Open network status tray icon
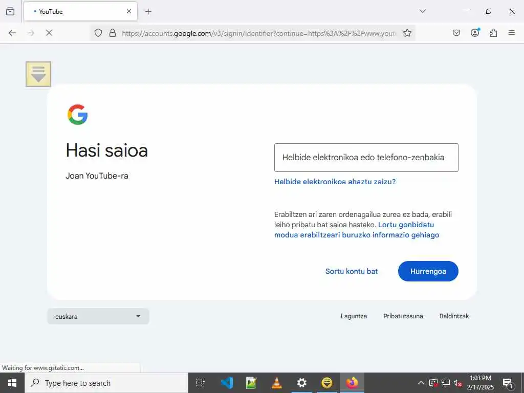Viewport: 524px width, 393px height. (x=446, y=383)
